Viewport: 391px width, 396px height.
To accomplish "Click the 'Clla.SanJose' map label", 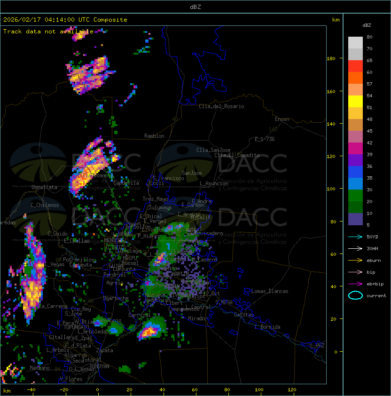I will (213, 150).
